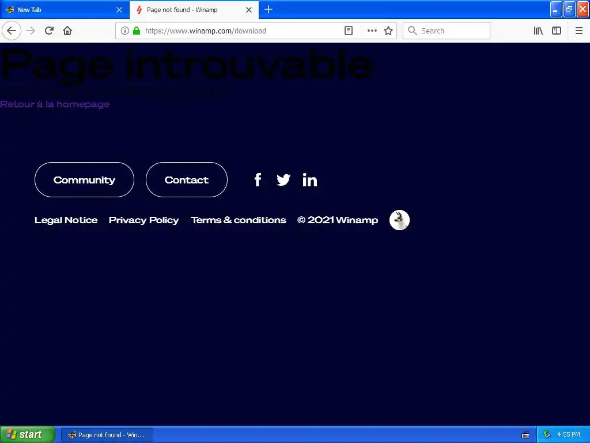
Task: Click the keyboard icon in taskbar
Action: point(525,435)
